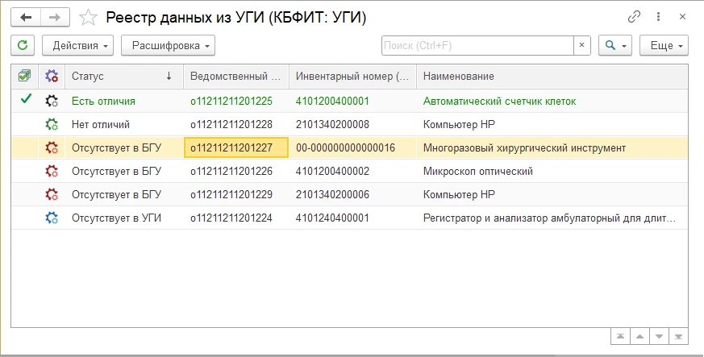Open the Еще menu
Image resolution: width=704 pixels, height=357 pixels.
(x=664, y=45)
